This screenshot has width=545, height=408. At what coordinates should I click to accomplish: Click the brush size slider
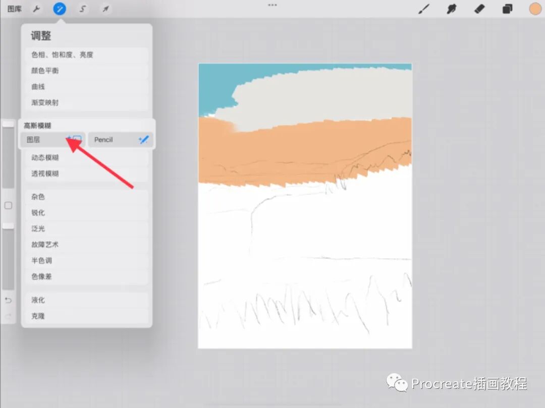(8, 154)
